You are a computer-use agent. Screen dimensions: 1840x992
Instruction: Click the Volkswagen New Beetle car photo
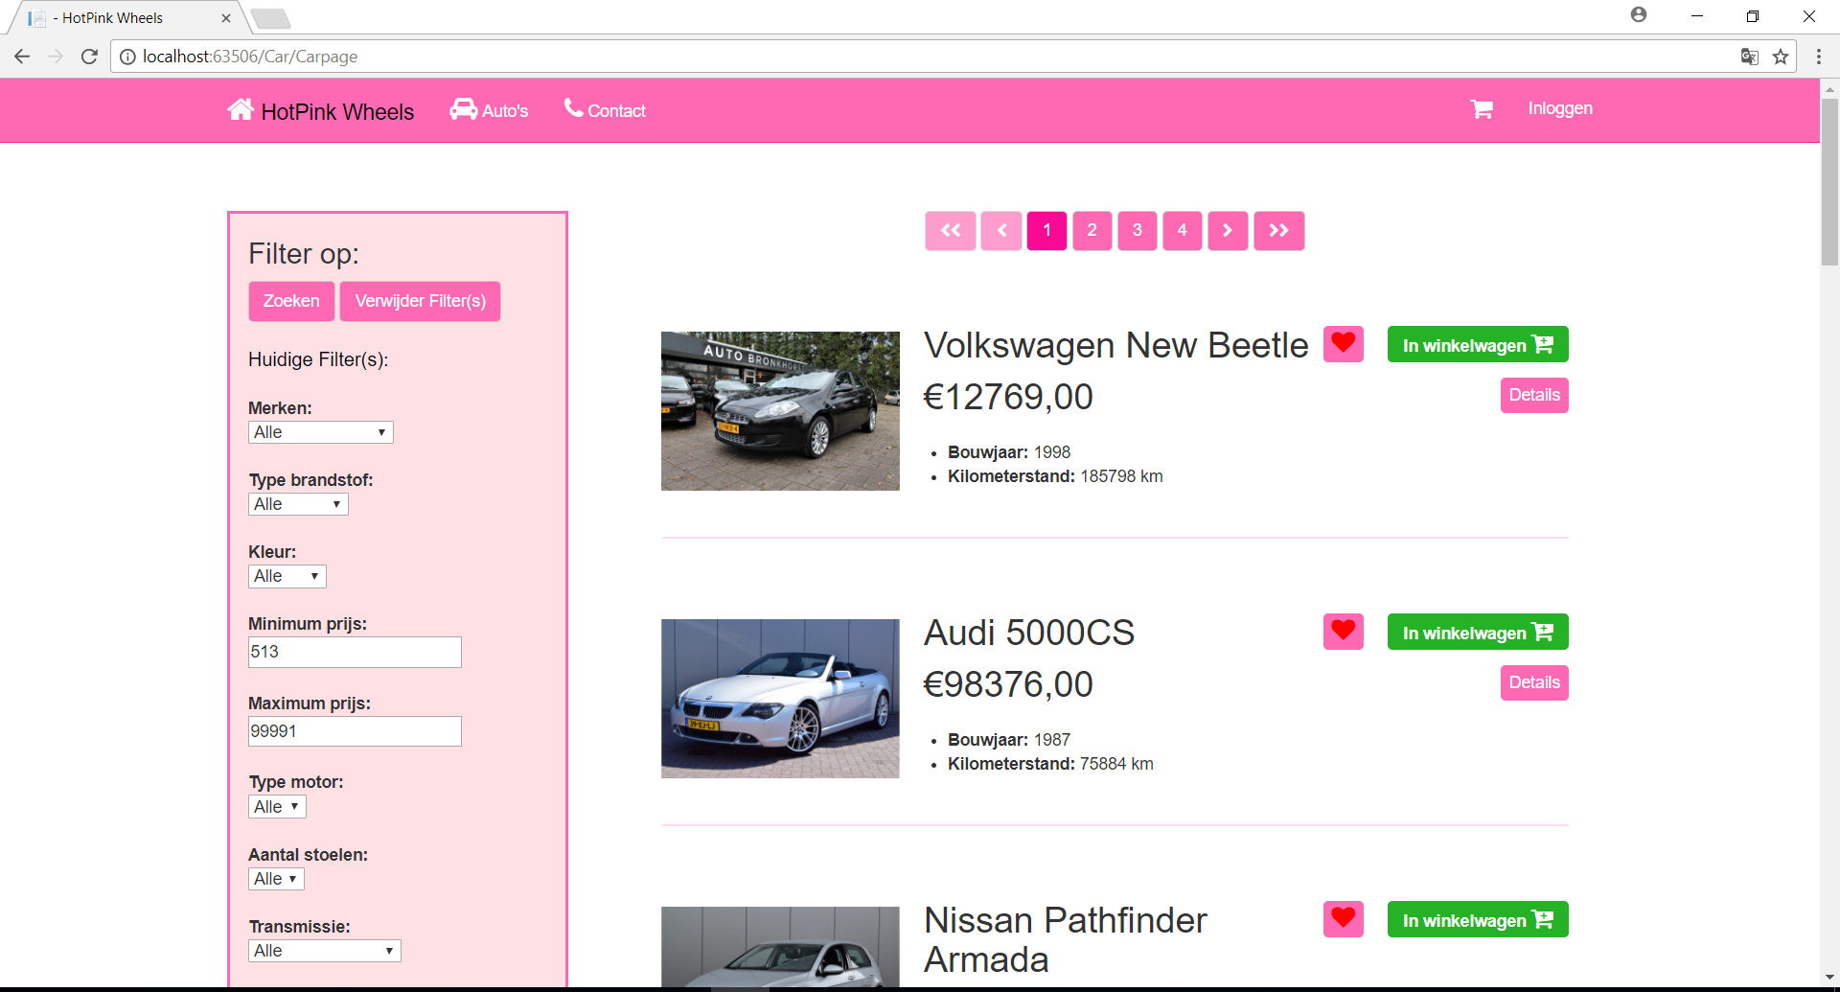pos(780,411)
